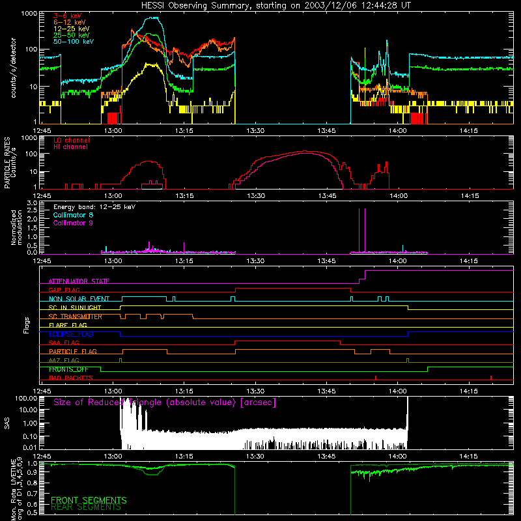
Task: Select the orange '6-12 keV' legend label
Action: [x=70, y=22]
